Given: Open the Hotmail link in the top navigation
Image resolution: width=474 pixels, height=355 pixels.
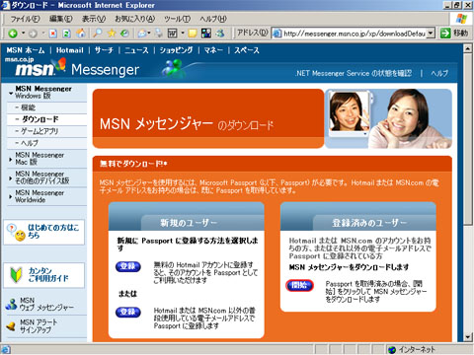Looking at the screenshot, I should click(x=69, y=50).
